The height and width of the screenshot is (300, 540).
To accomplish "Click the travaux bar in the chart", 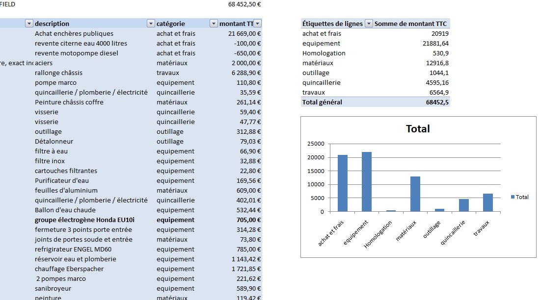I will 488,202.
